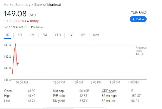Click the Mkt cap label
This screenshot has height=109, width=162.
pyautogui.click(x=58, y=91)
